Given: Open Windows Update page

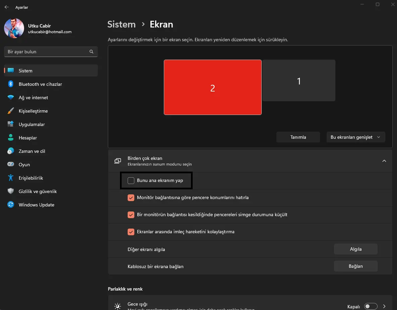Looking at the screenshot, I should 51,205.
